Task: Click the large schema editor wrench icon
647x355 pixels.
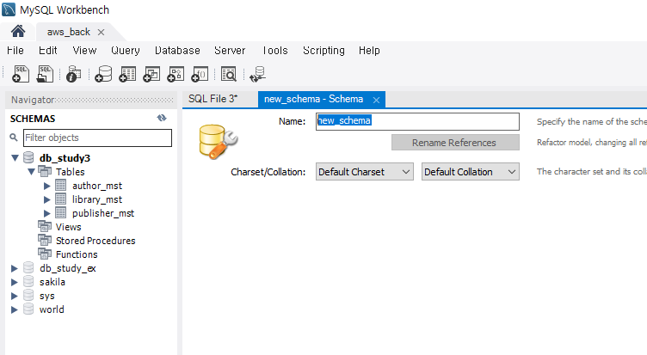Action: point(219,142)
